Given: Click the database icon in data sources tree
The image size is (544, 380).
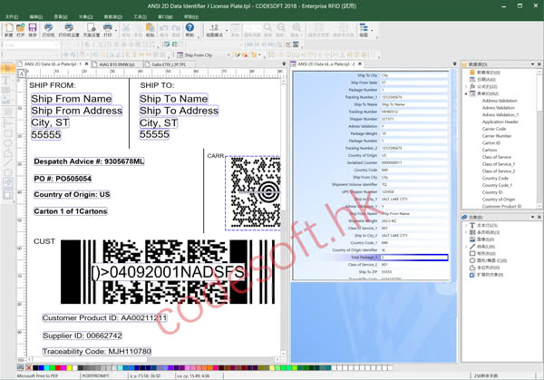Looking at the screenshot, I should click(471, 73).
